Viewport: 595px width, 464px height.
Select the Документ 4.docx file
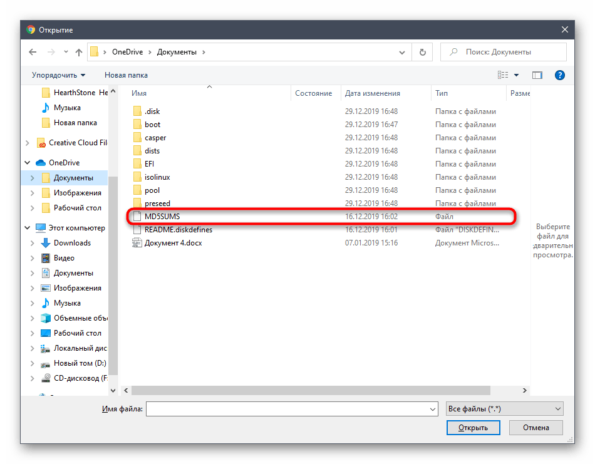(173, 243)
